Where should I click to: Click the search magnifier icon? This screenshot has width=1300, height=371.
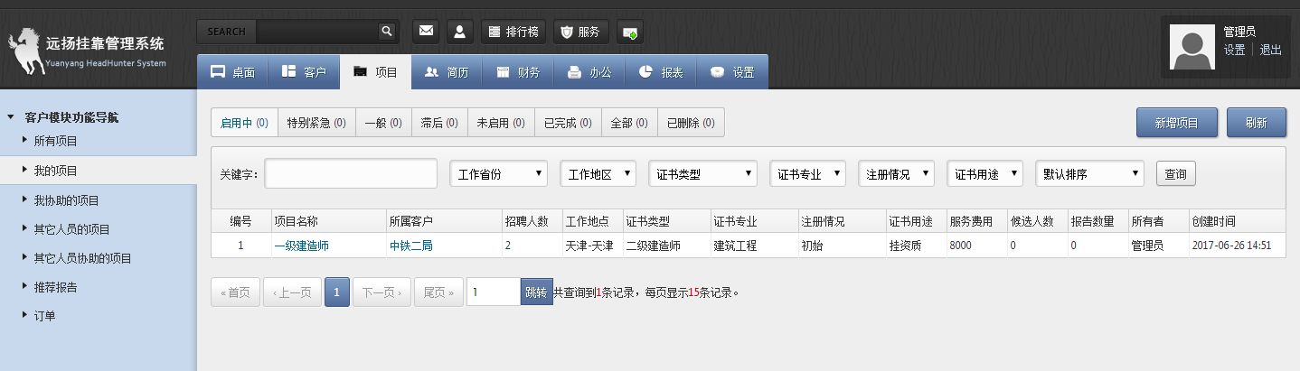point(387,32)
